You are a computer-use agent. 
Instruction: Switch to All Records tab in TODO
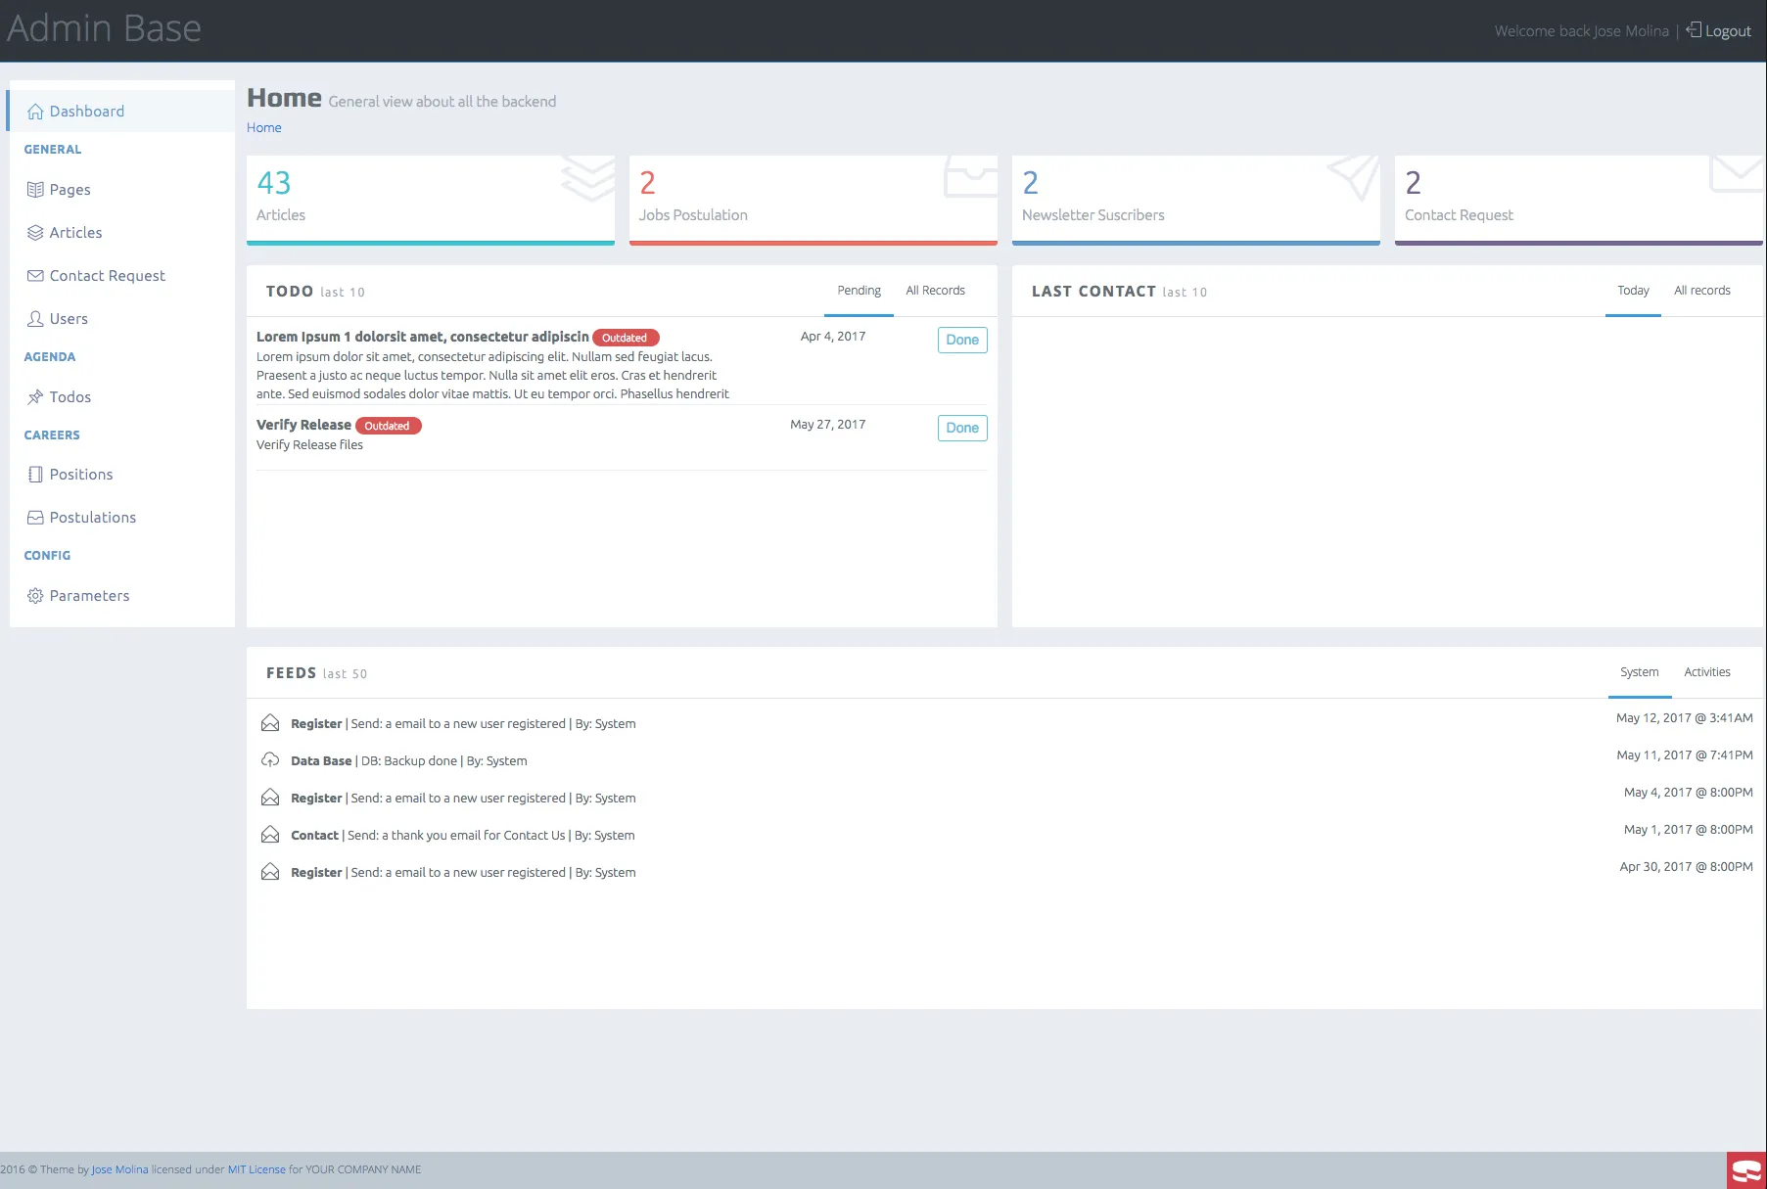(935, 291)
